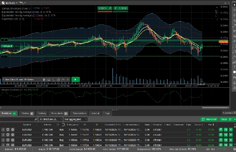This screenshot has width=236, height=152.
Task: Start the One Click SL and TP Setter cBot
Action: pos(76,80)
